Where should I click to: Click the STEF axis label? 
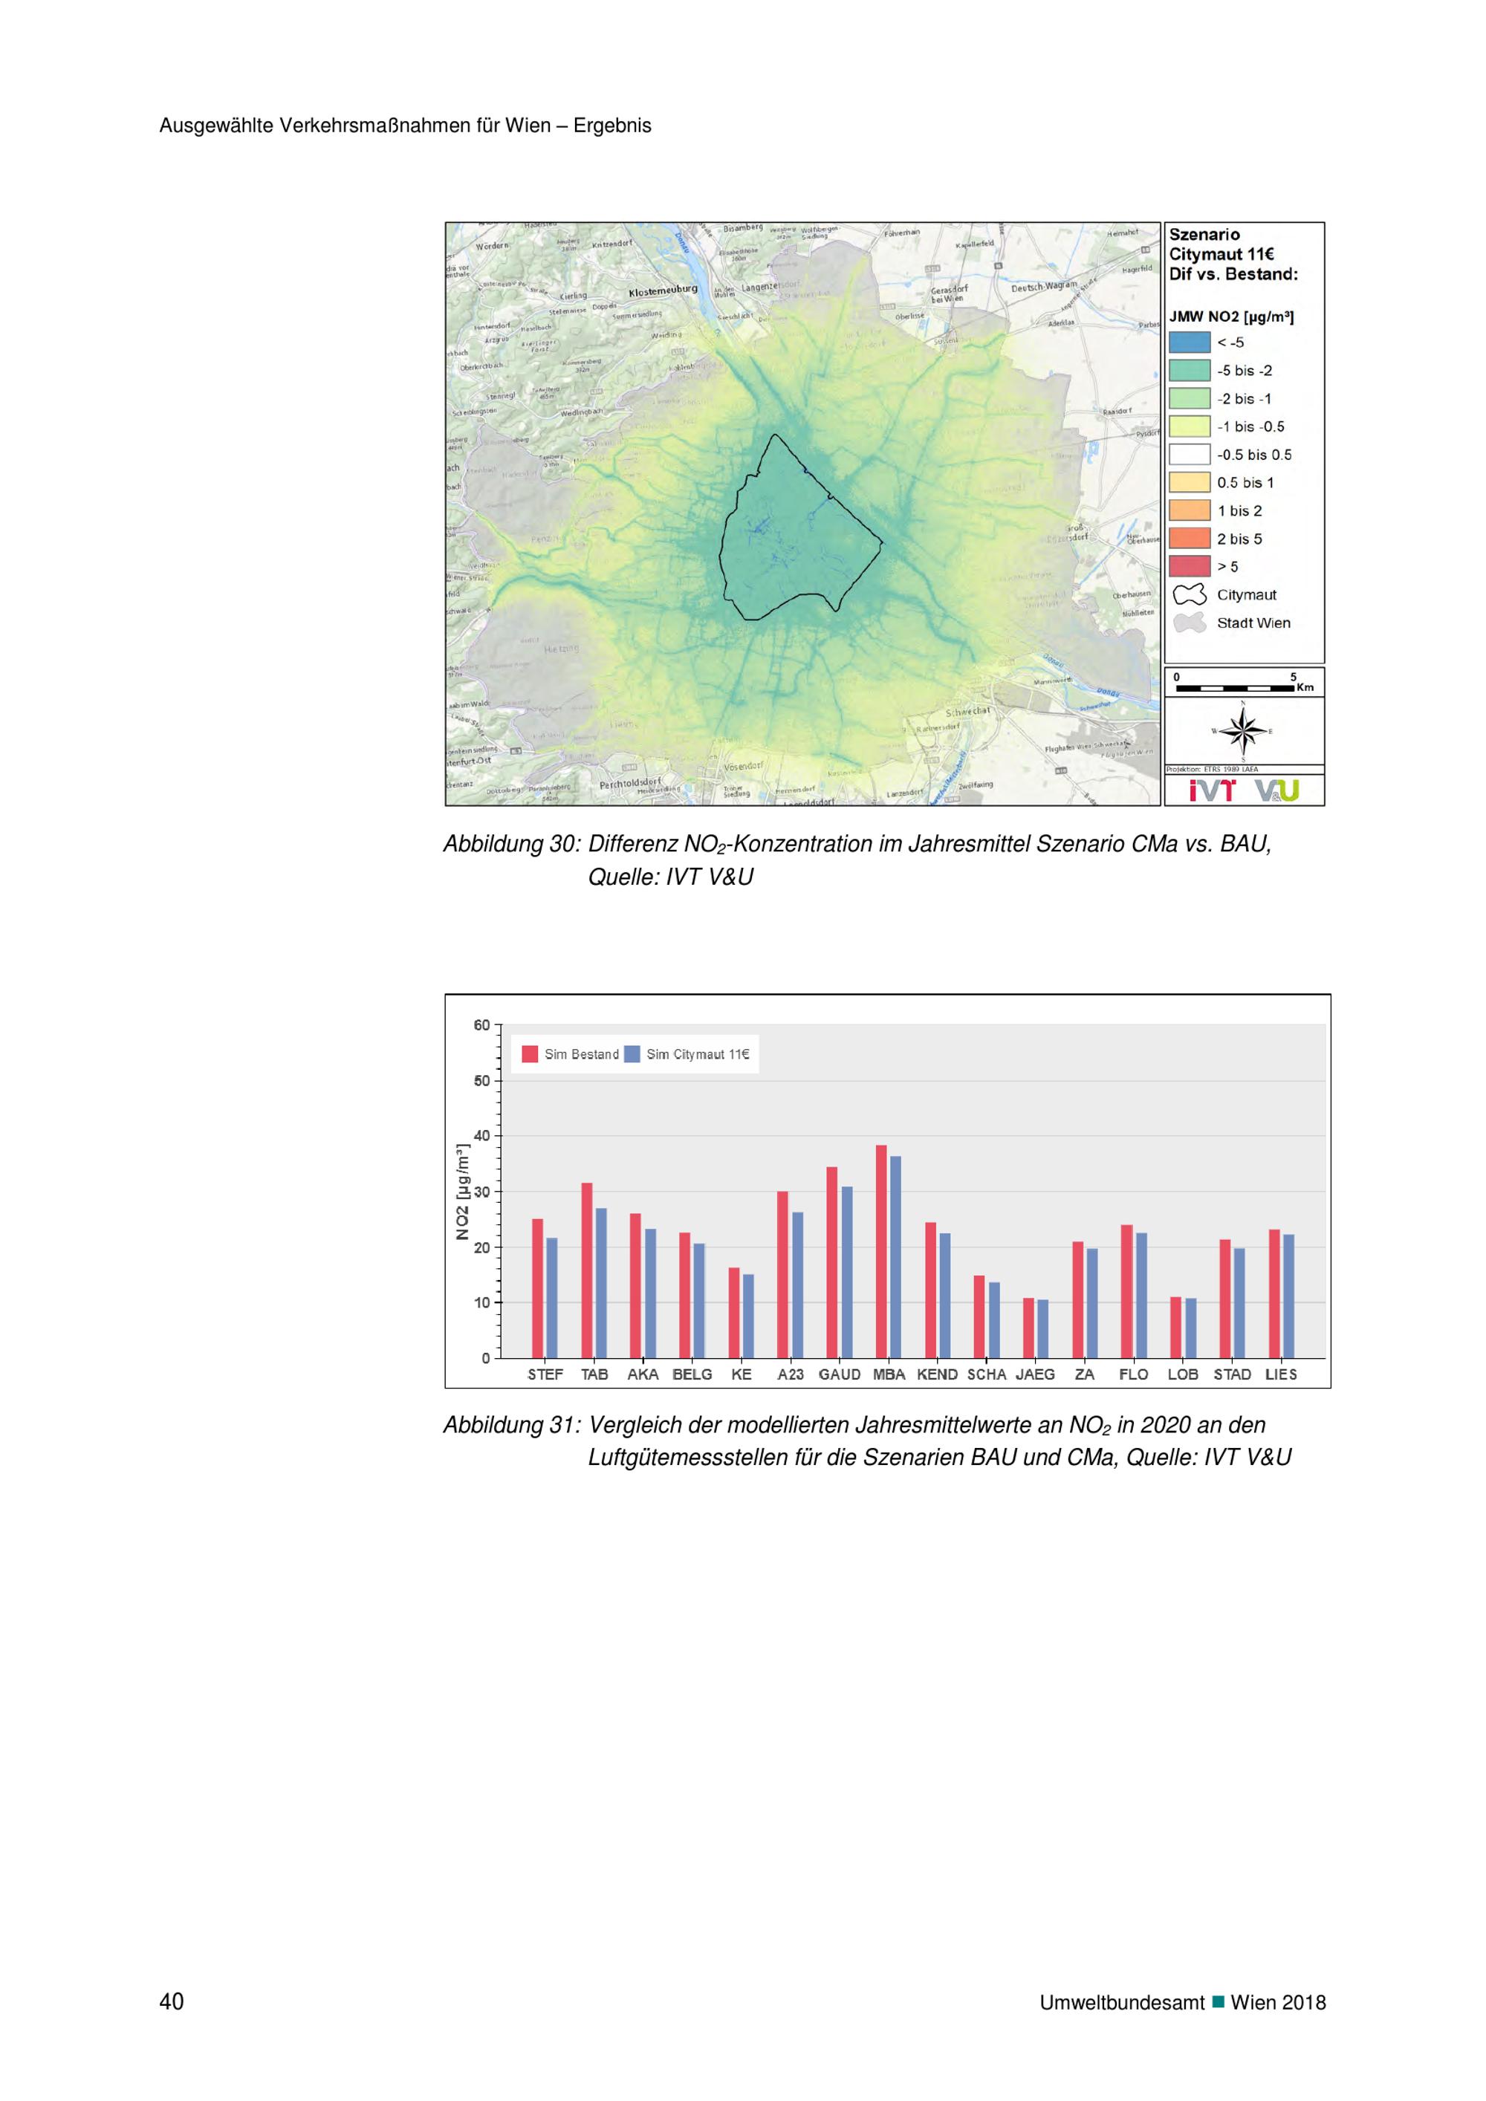tap(545, 1375)
